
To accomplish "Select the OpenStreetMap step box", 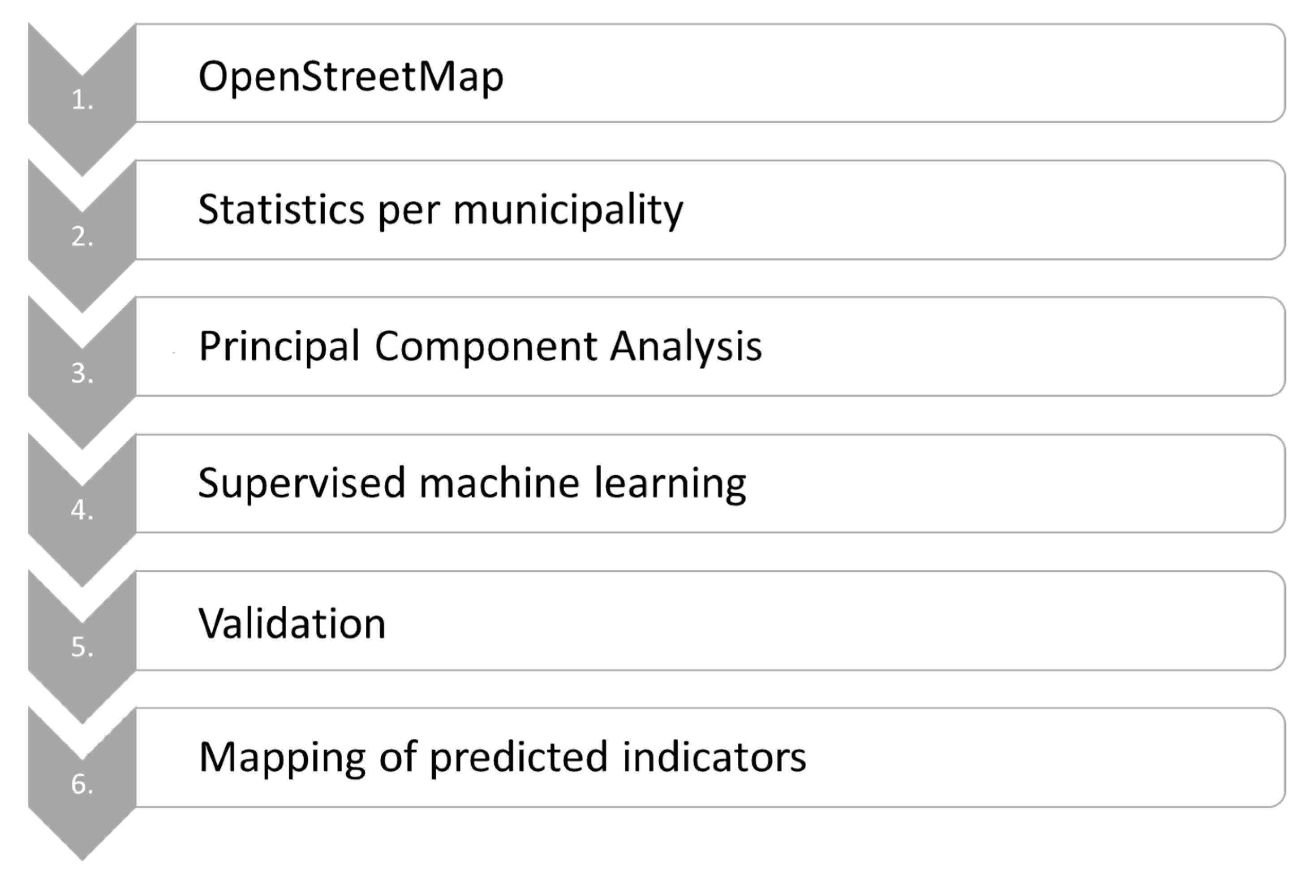I will coord(710,73).
